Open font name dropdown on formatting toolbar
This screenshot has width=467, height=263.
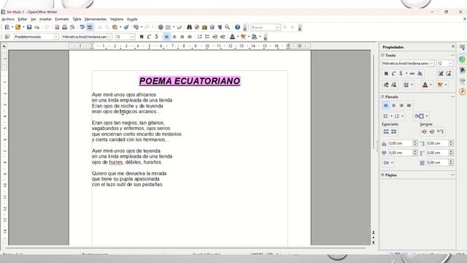(109, 37)
